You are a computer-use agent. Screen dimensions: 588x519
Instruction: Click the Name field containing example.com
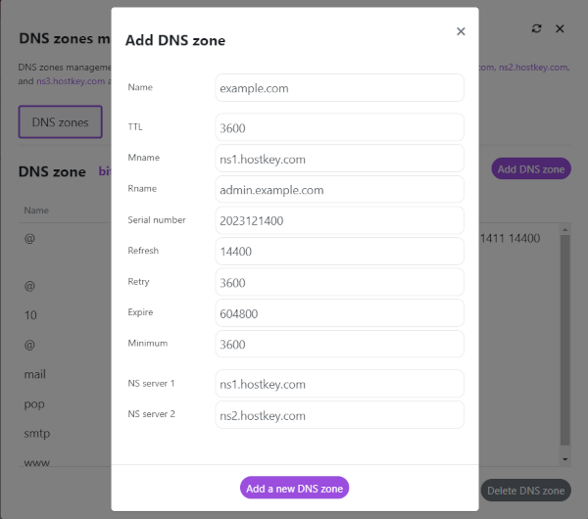coord(339,88)
